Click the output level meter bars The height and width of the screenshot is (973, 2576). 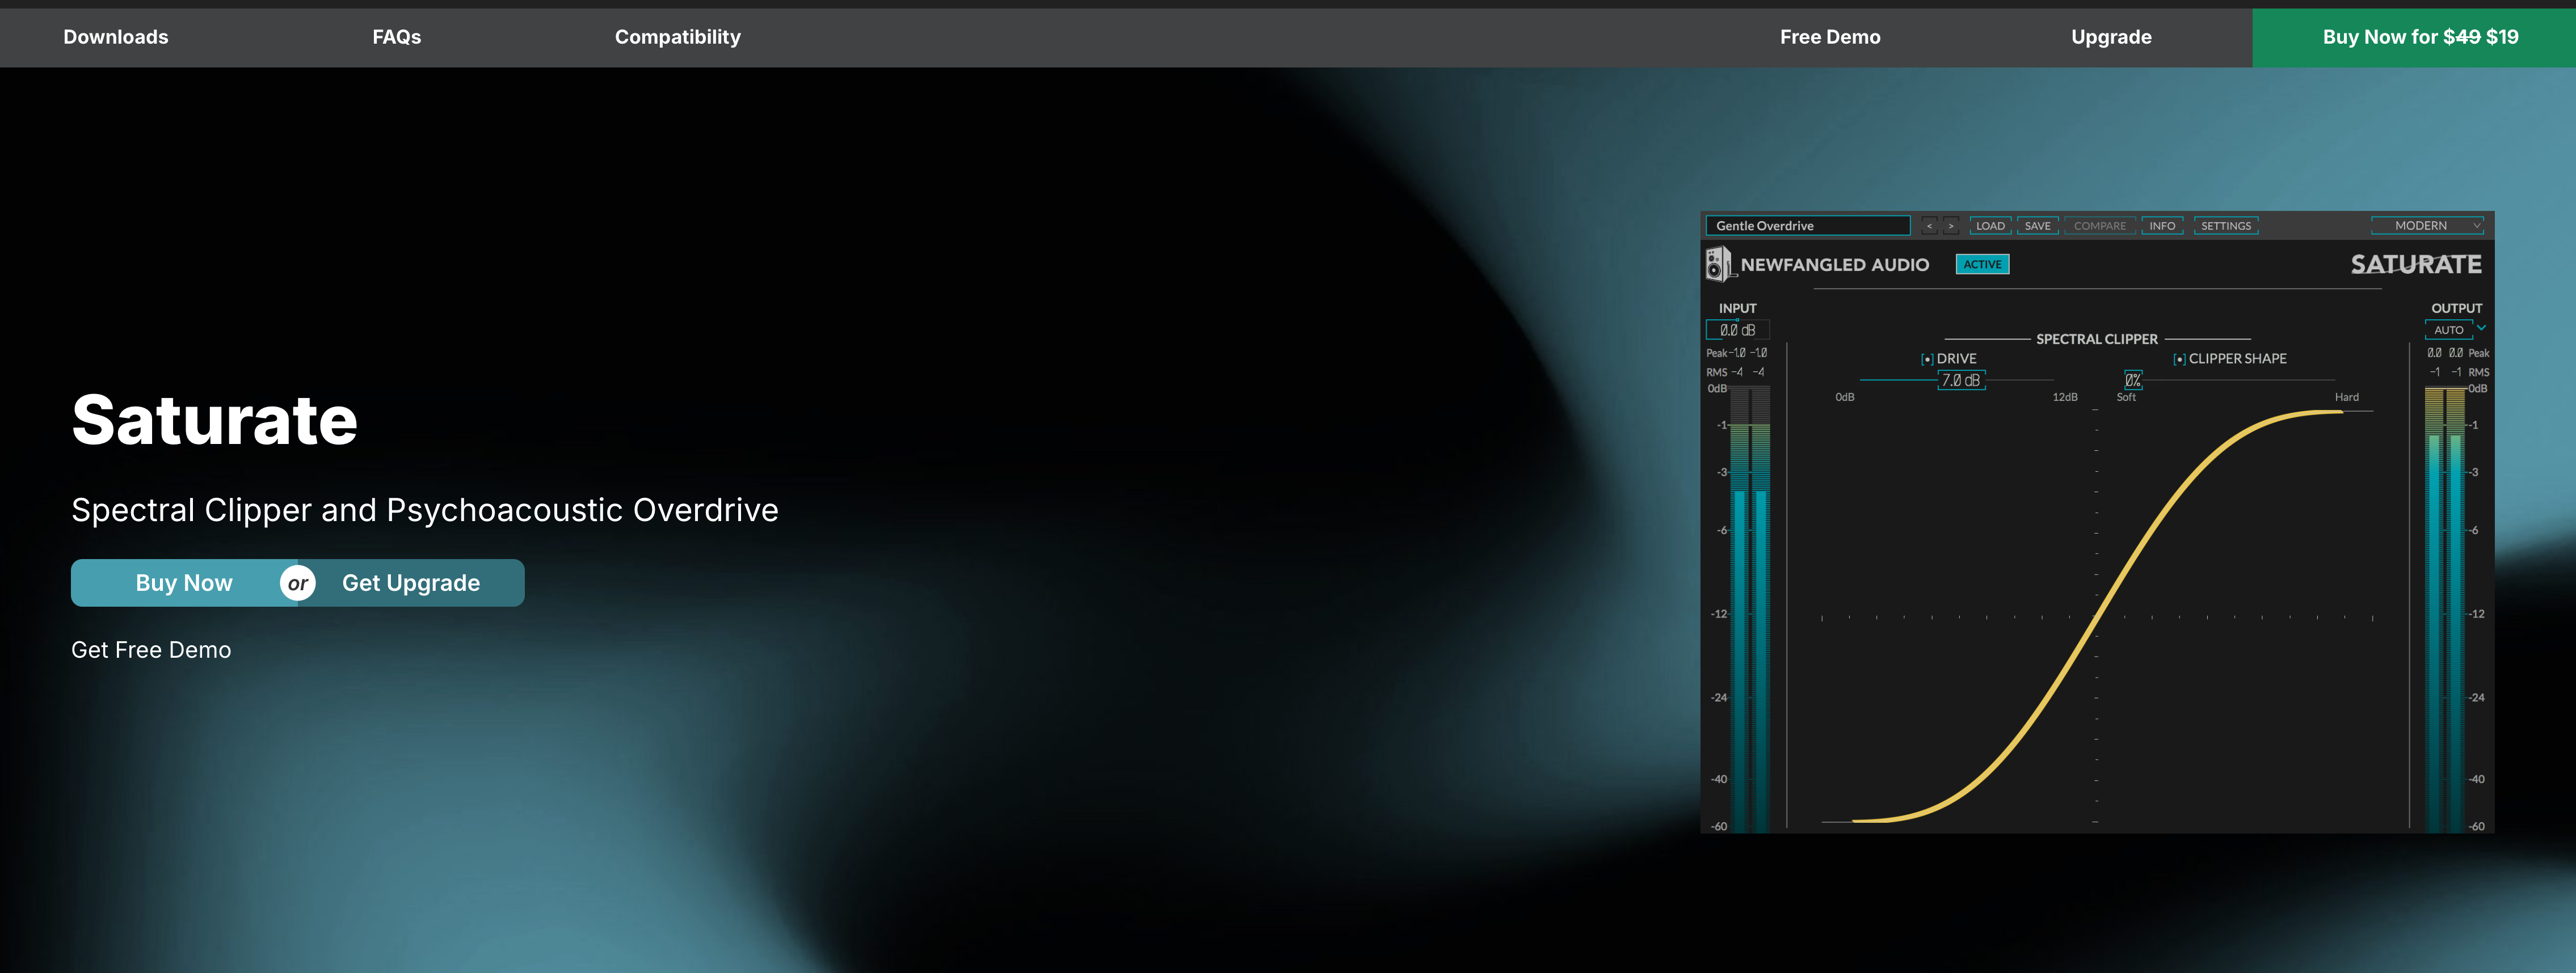tap(2444, 610)
